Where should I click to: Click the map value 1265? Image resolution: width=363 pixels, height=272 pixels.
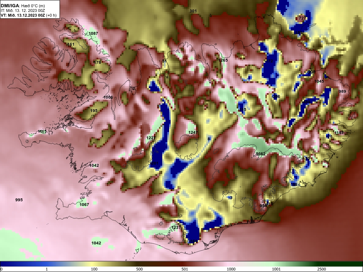tap(223, 60)
